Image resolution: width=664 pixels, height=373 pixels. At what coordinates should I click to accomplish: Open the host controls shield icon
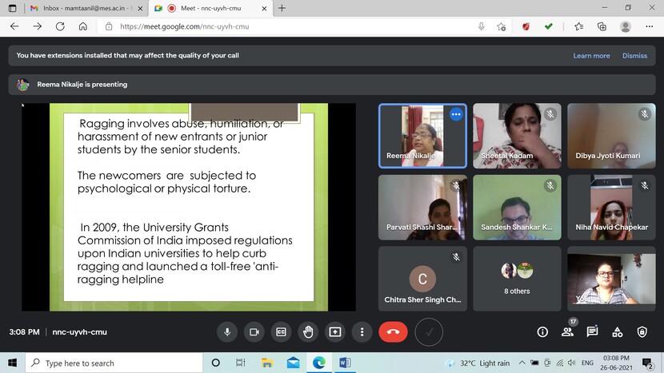[642, 331]
